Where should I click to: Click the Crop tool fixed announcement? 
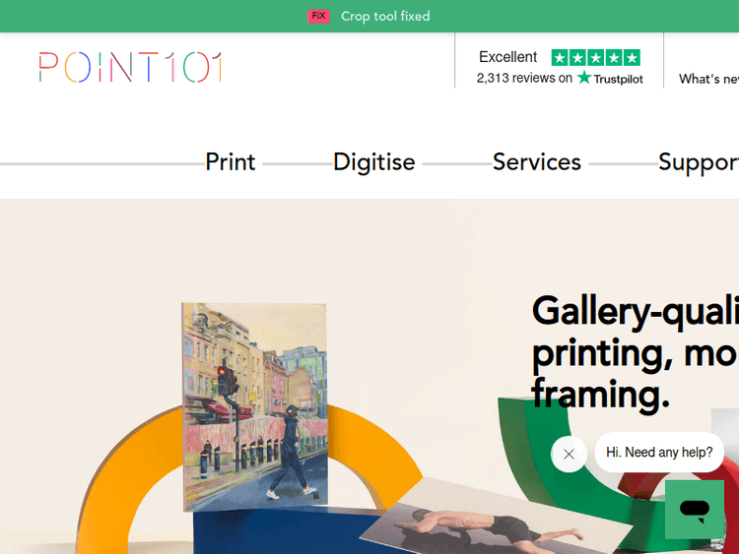(x=385, y=16)
